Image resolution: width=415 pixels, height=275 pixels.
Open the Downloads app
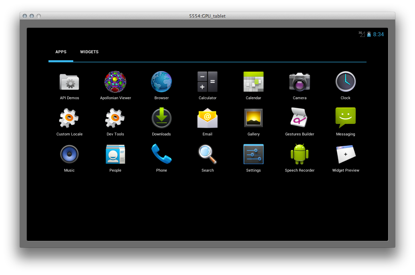(161, 118)
